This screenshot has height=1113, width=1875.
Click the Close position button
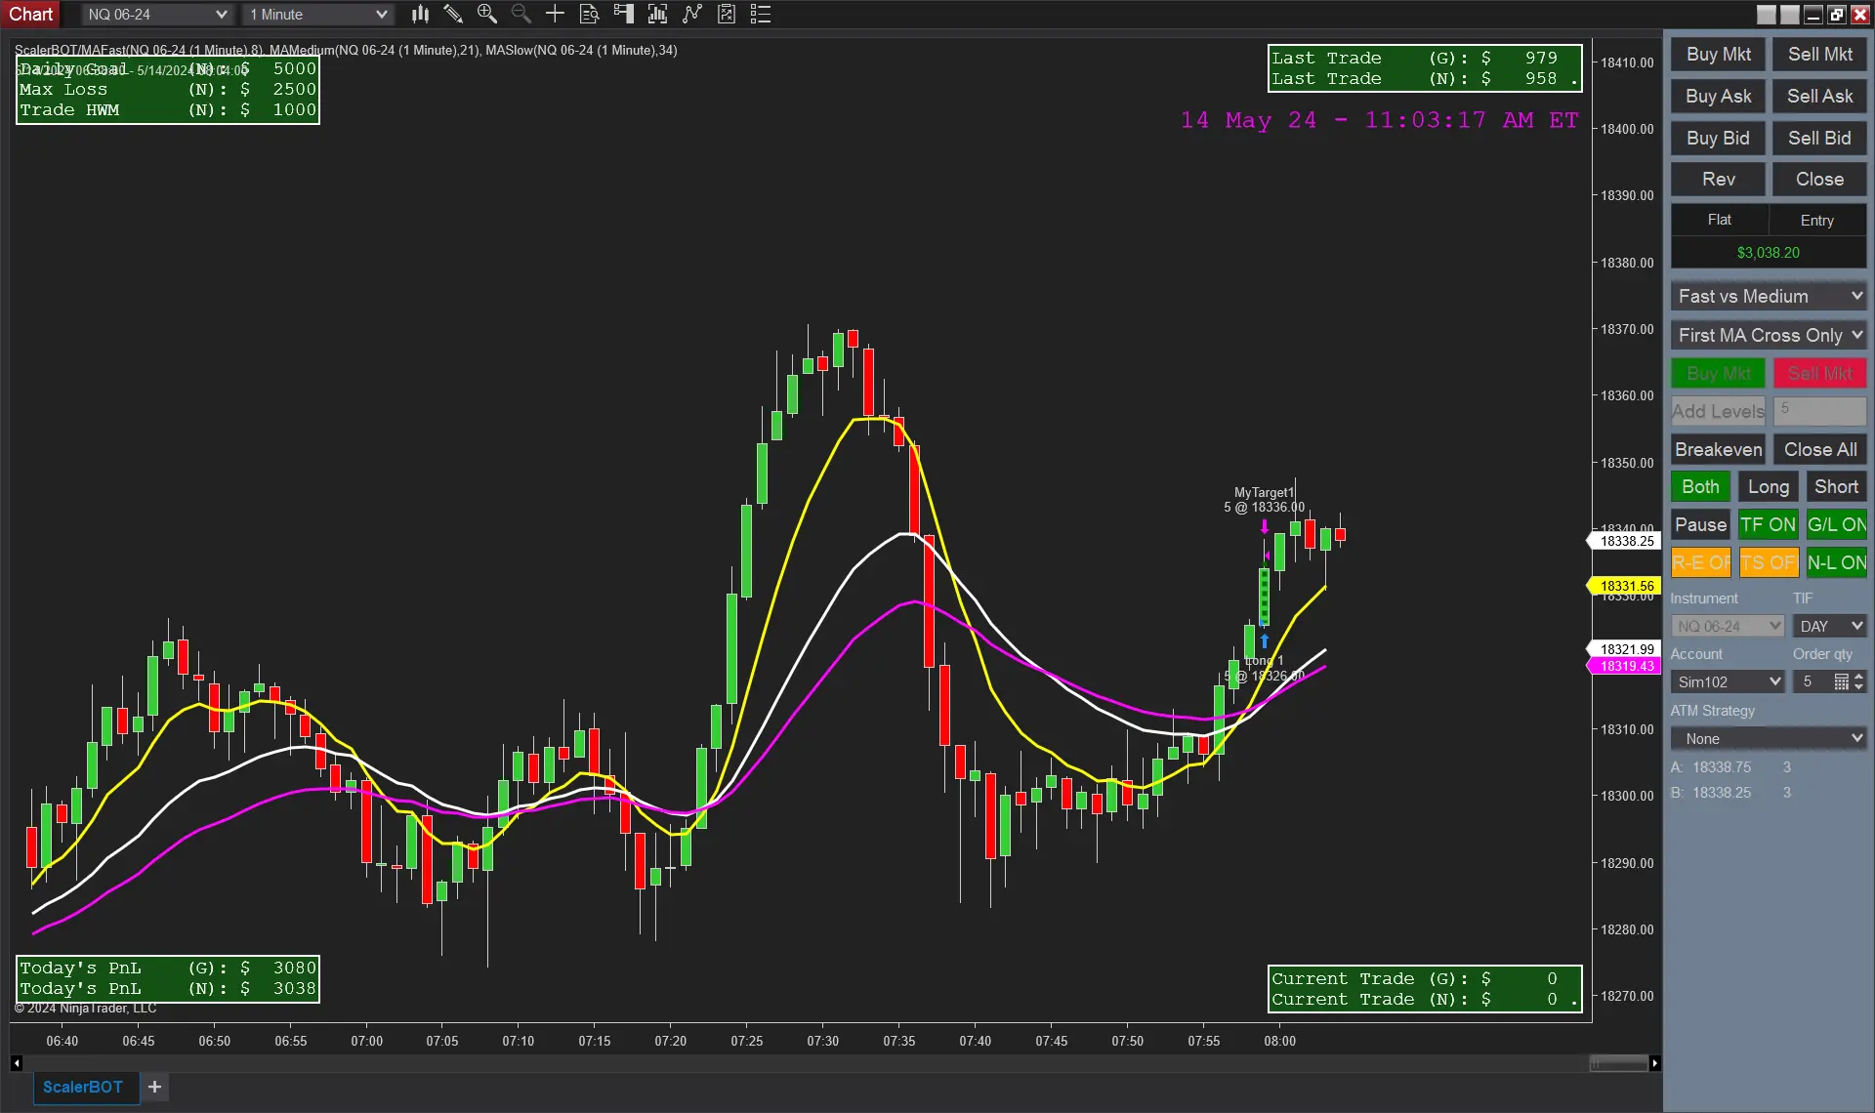point(1819,180)
